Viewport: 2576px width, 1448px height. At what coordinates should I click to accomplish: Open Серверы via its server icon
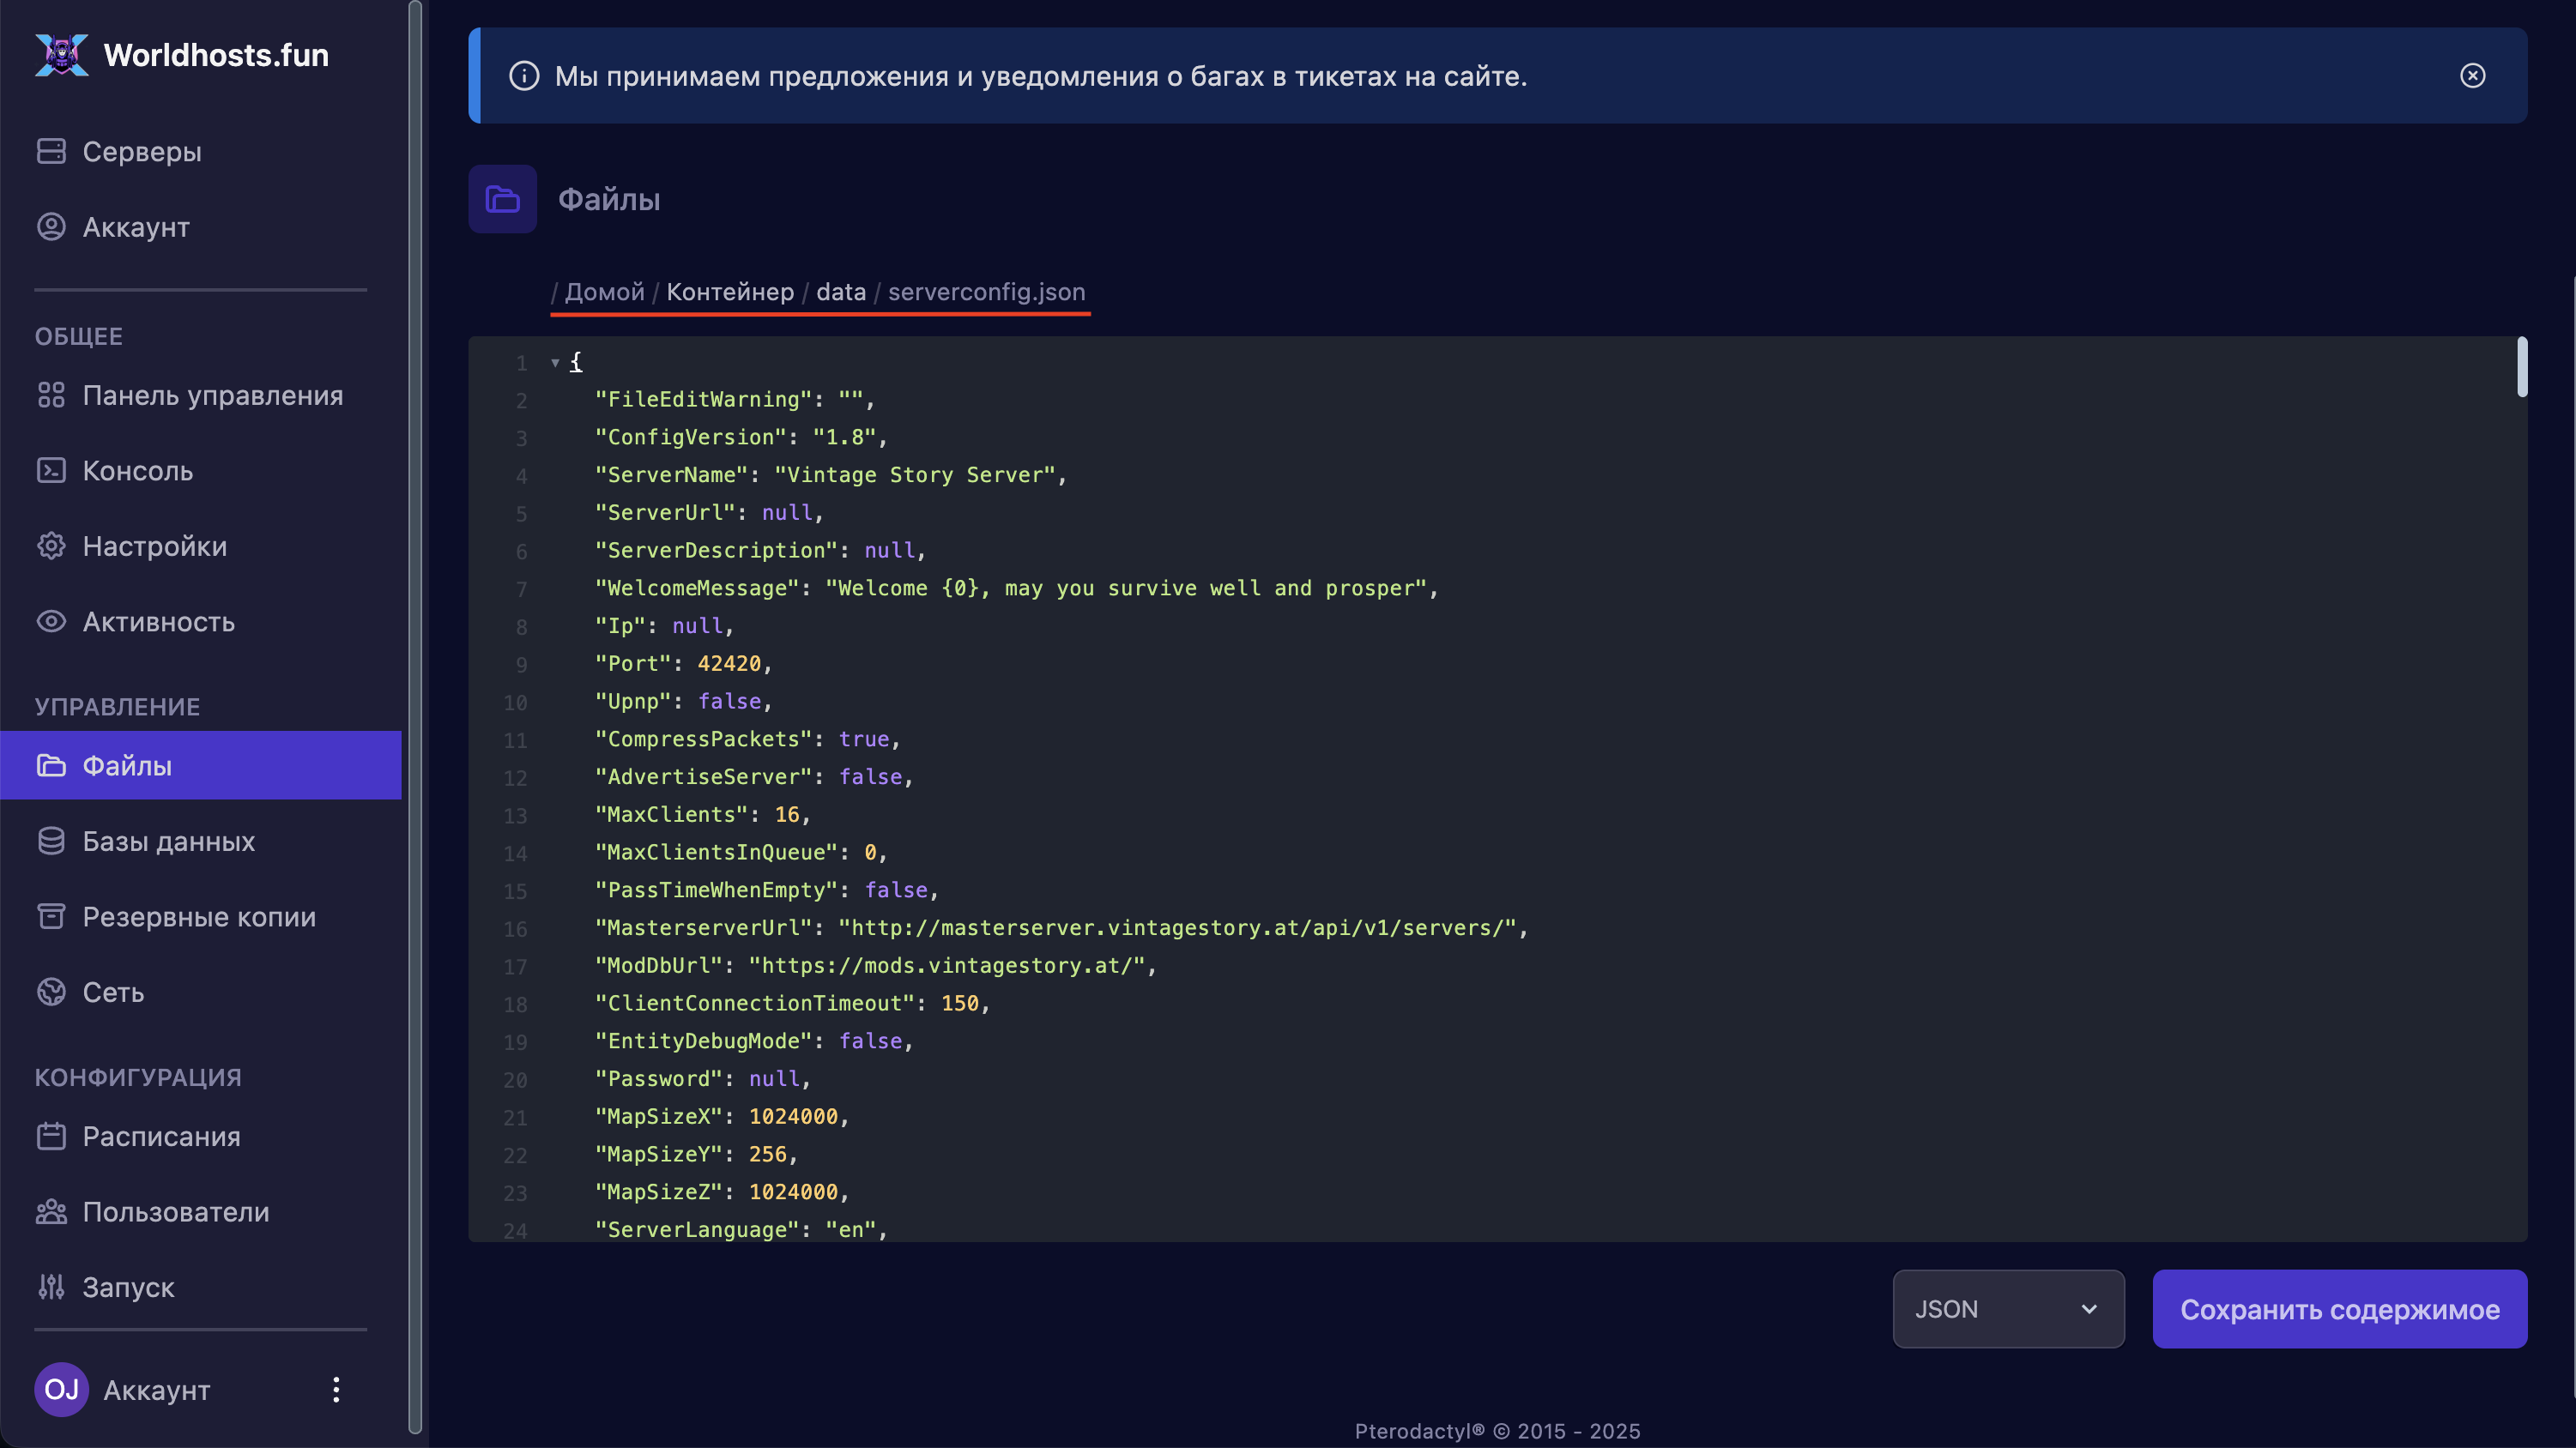[x=51, y=151]
